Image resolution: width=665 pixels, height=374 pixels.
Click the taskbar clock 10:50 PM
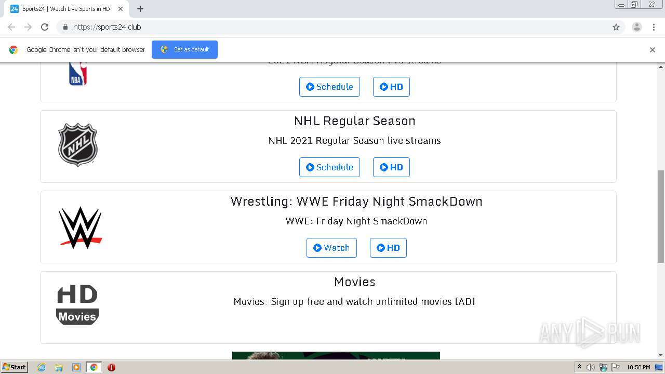(x=639, y=367)
